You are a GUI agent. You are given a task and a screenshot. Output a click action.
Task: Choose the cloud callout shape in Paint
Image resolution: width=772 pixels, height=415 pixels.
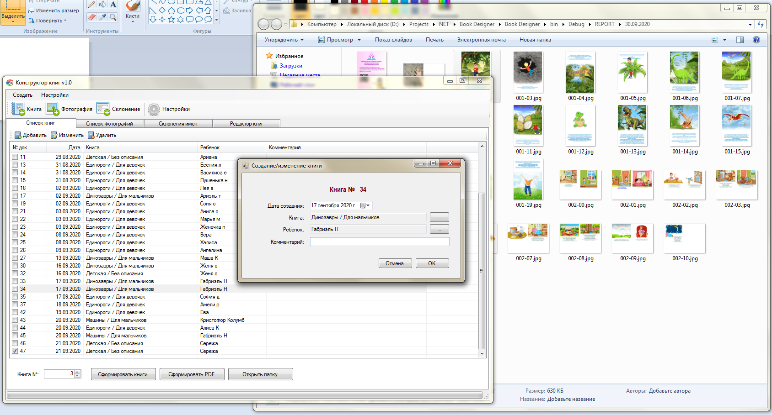[x=208, y=20]
